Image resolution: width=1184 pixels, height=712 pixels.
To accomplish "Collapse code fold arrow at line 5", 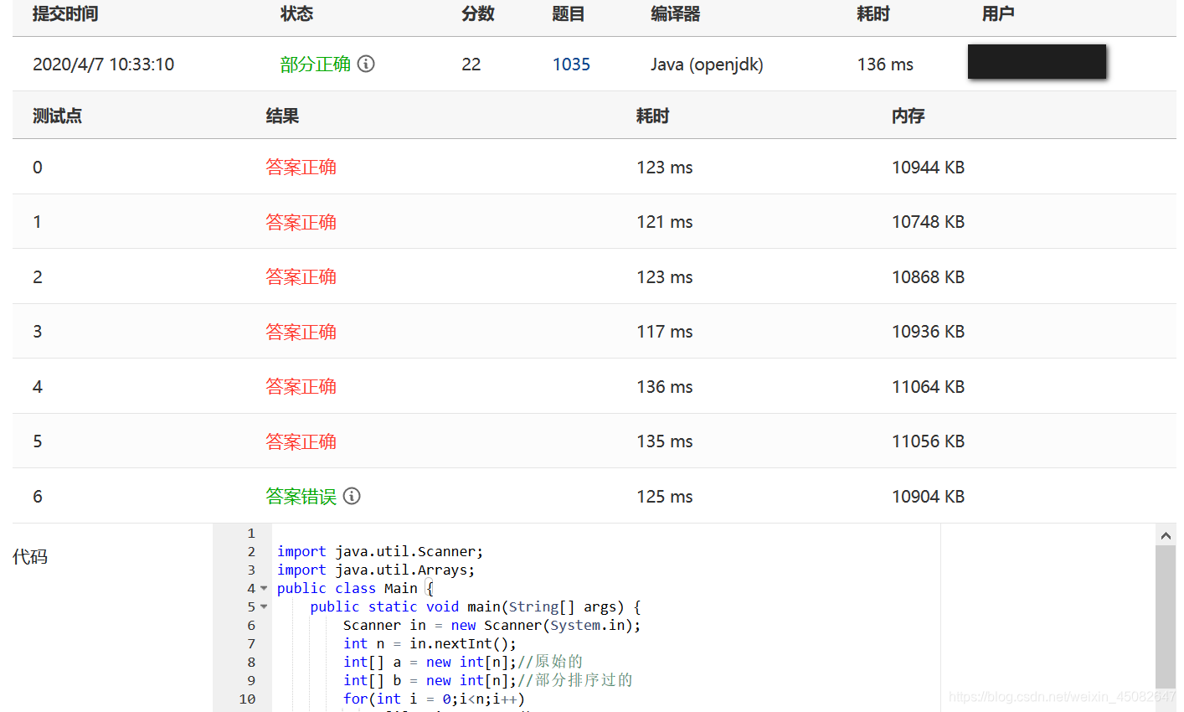I will click(264, 606).
